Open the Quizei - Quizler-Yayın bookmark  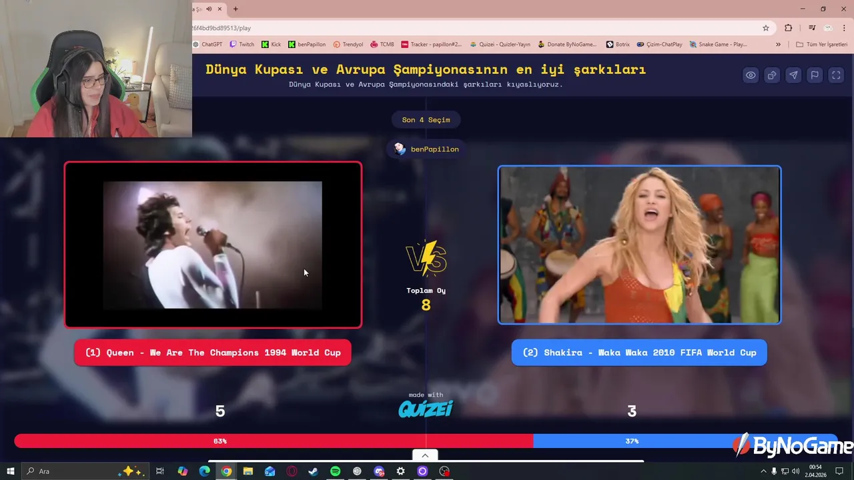[500, 45]
